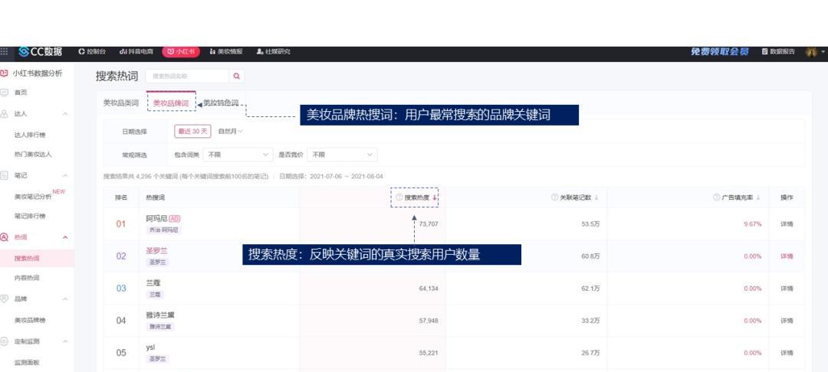Open 详情 for the ysl row

787,353
